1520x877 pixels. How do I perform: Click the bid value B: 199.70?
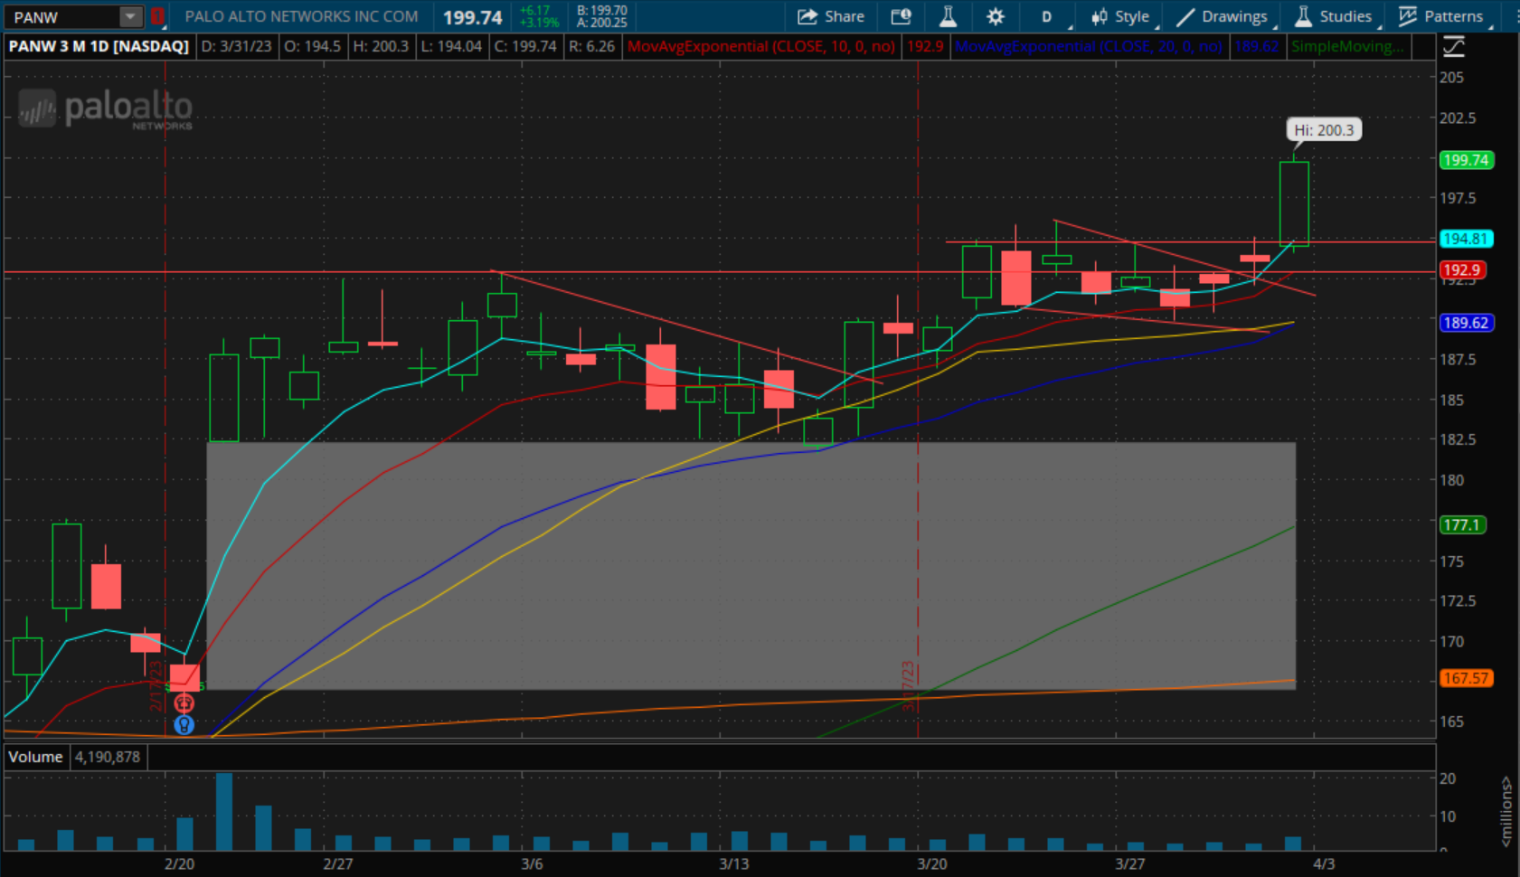coord(601,11)
